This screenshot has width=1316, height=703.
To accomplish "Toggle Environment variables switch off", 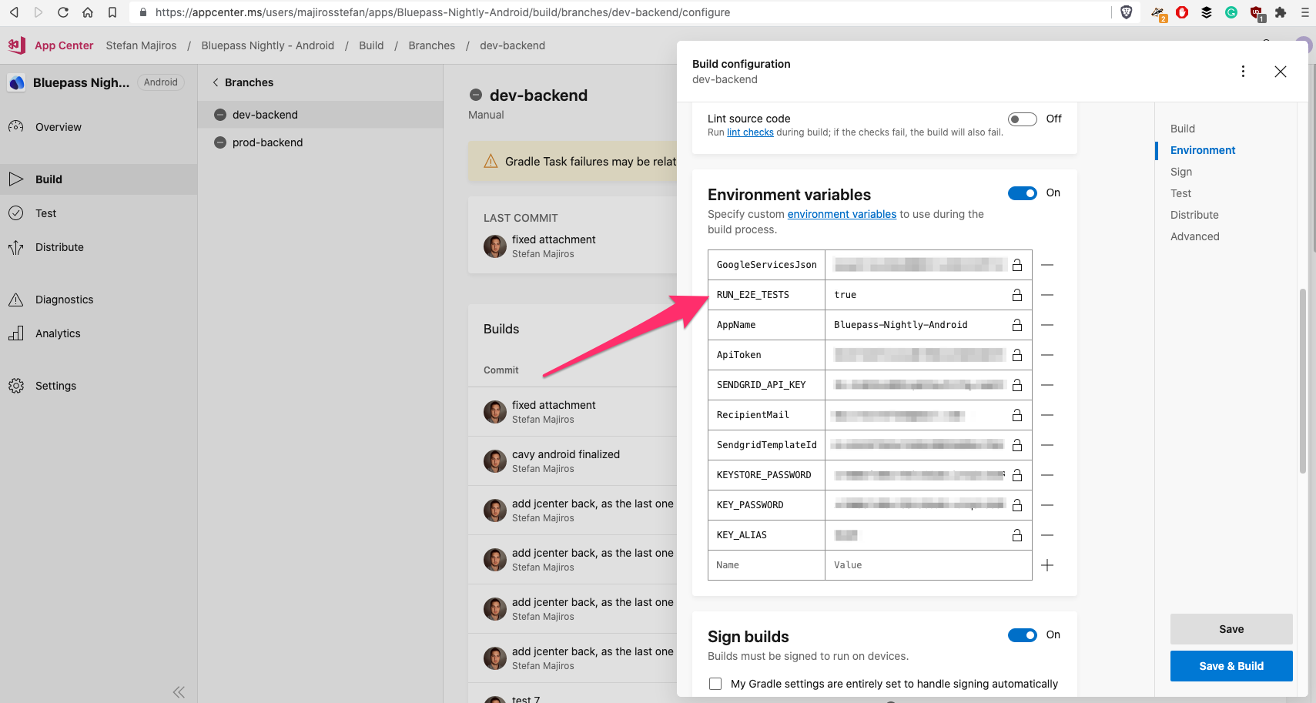I will pyautogui.click(x=1023, y=193).
